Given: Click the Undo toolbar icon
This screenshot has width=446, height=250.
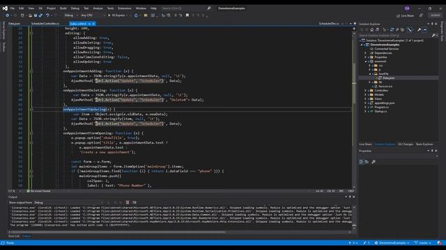Looking at the screenshot, I should point(47,15).
